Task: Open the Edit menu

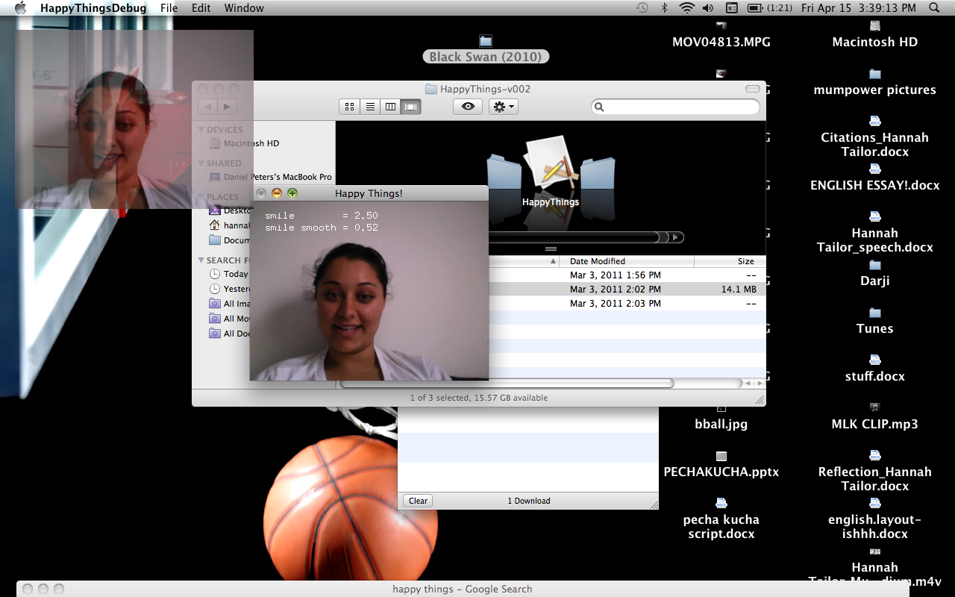Action: click(201, 8)
